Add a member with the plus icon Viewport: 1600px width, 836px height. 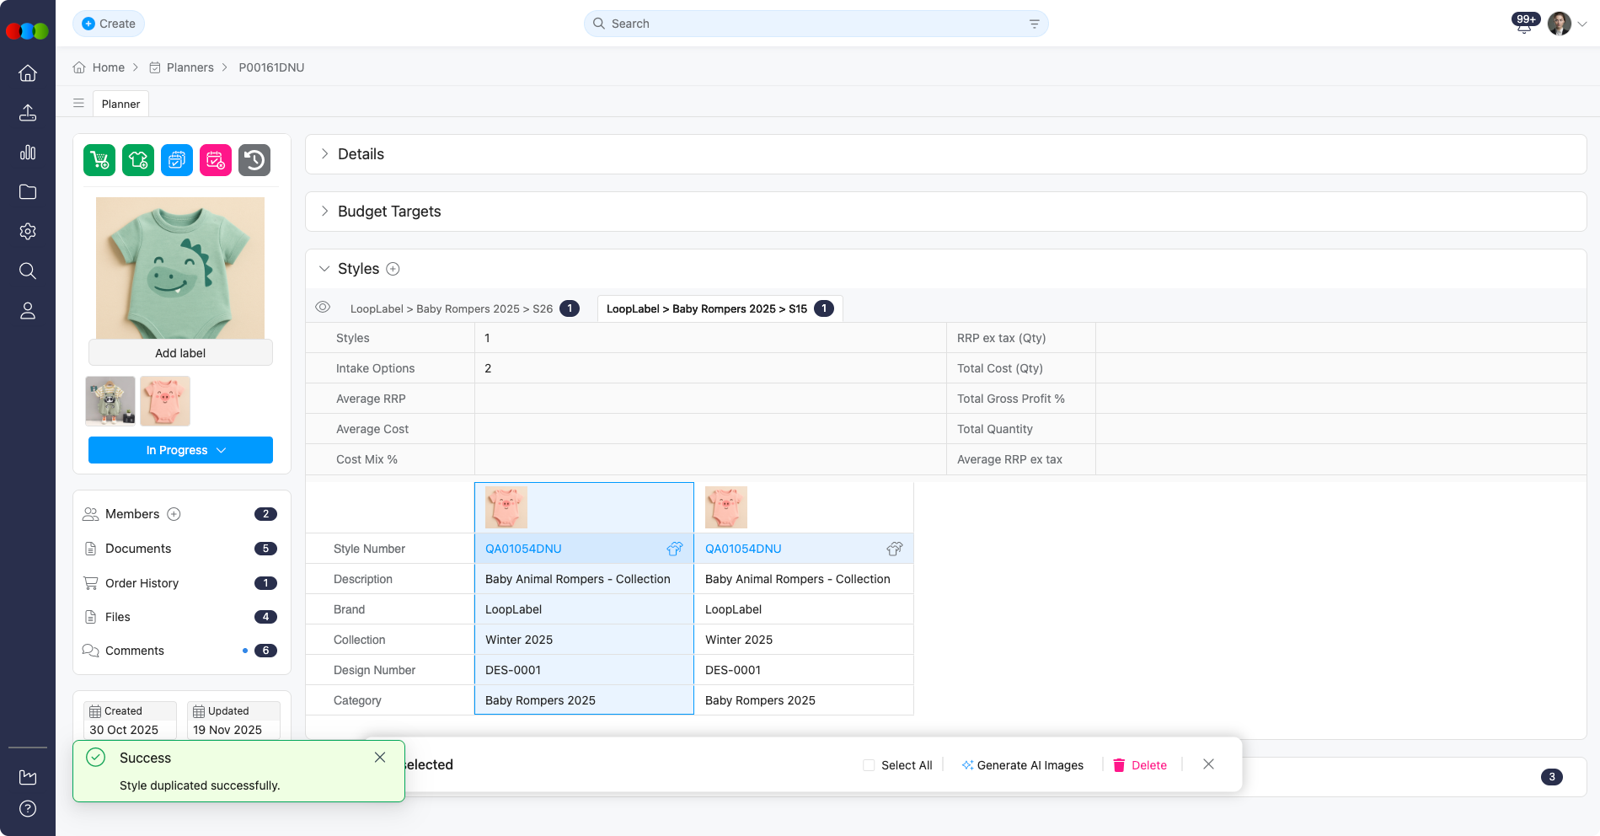[174, 514]
